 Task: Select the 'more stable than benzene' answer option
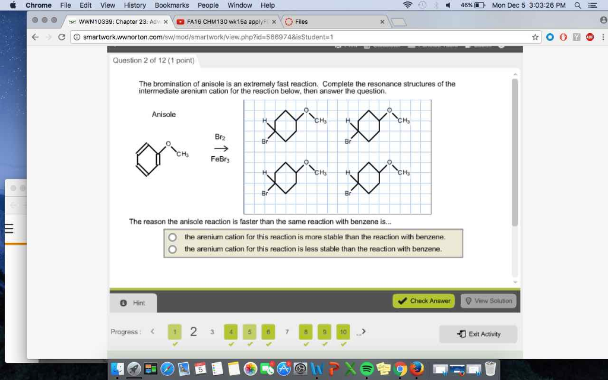(x=172, y=236)
